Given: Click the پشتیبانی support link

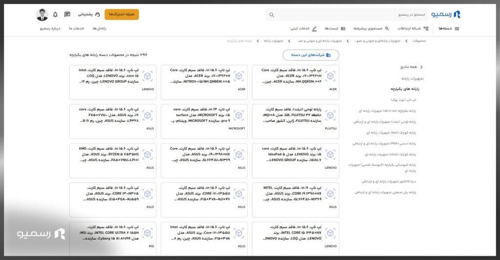Looking at the screenshot, I should [x=89, y=14].
